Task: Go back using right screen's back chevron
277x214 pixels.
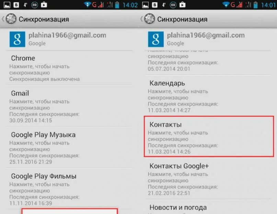Action: coord(141,19)
